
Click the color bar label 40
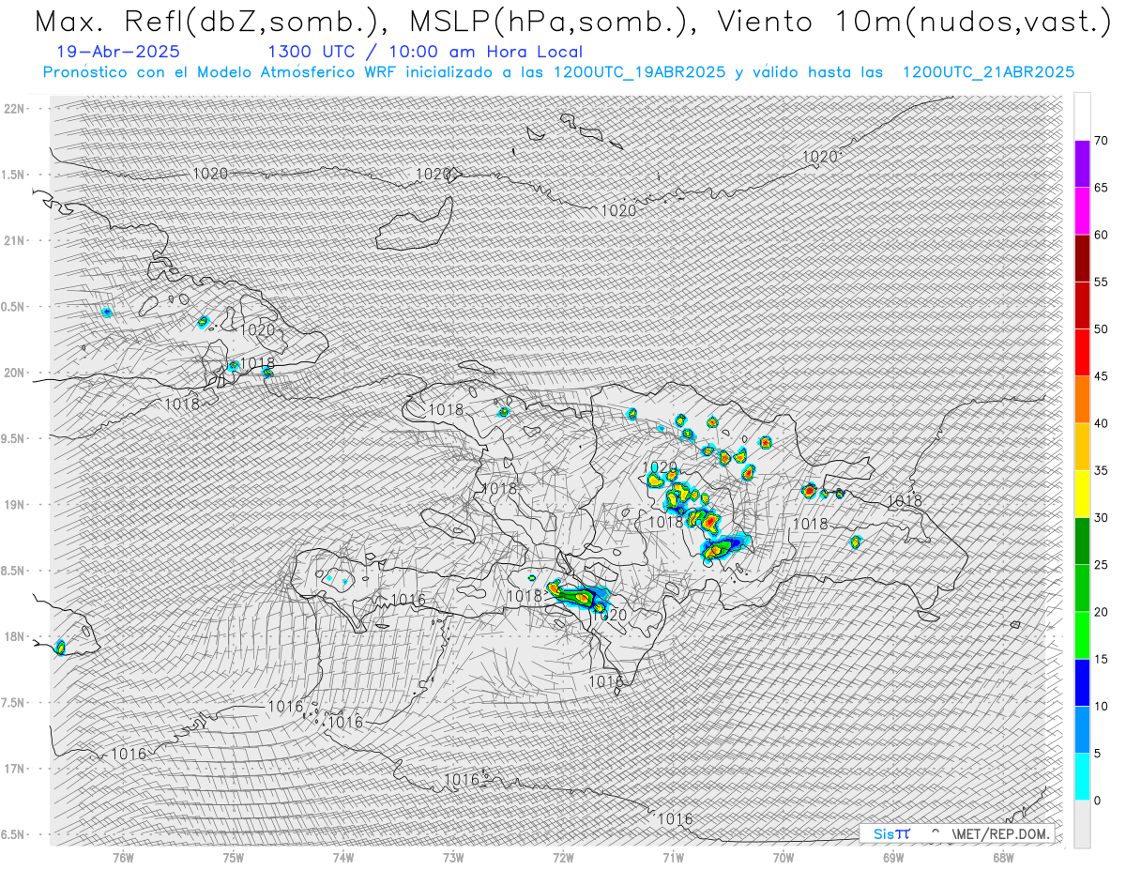(x=1101, y=423)
